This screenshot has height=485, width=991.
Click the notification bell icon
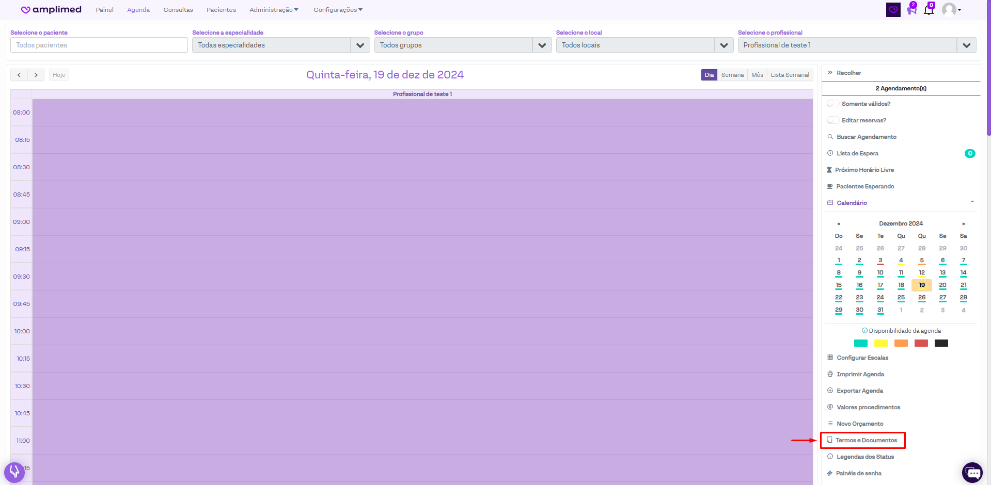pos(929,10)
